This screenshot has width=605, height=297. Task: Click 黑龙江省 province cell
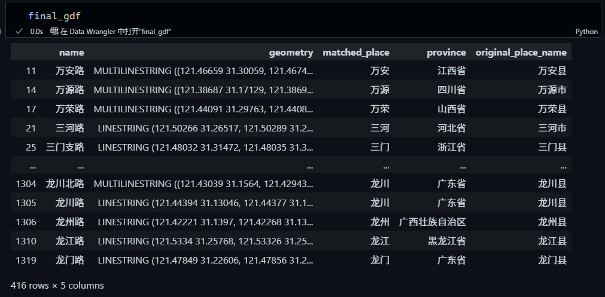pos(446,241)
